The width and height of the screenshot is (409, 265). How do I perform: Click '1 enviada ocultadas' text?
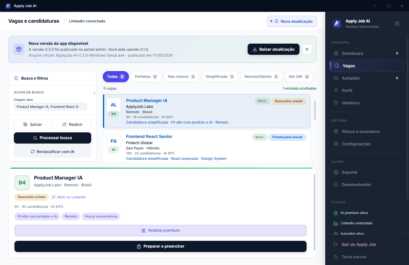click(300, 88)
